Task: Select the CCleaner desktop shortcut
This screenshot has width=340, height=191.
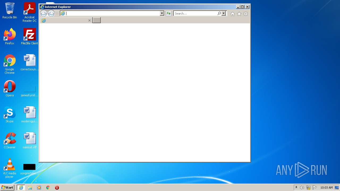Action: tap(10, 141)
